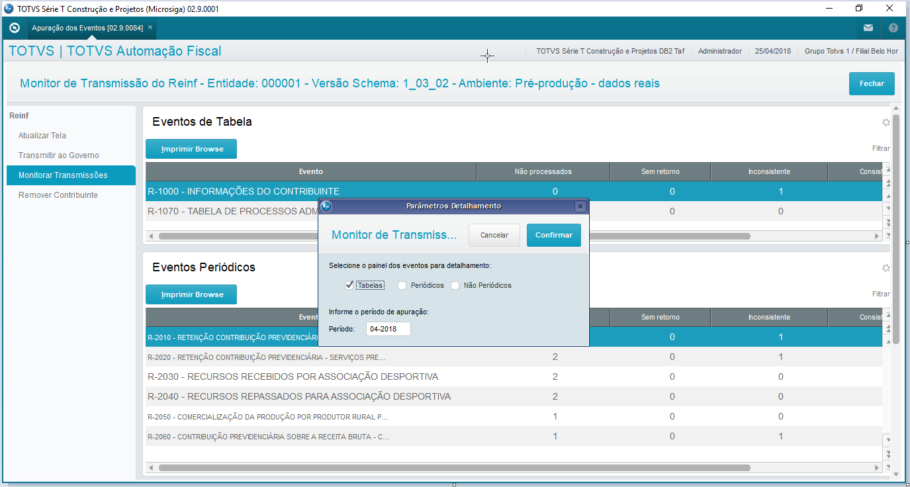Click the horizontal scrollbar of Eventos de Tabela

pyautogui.click(x=455, y=236)
